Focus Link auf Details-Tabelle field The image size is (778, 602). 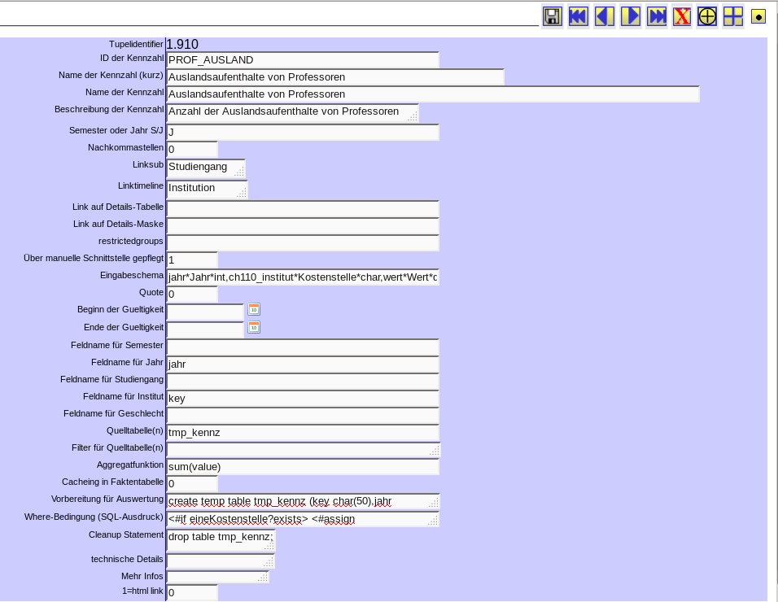tap(303, 209)
